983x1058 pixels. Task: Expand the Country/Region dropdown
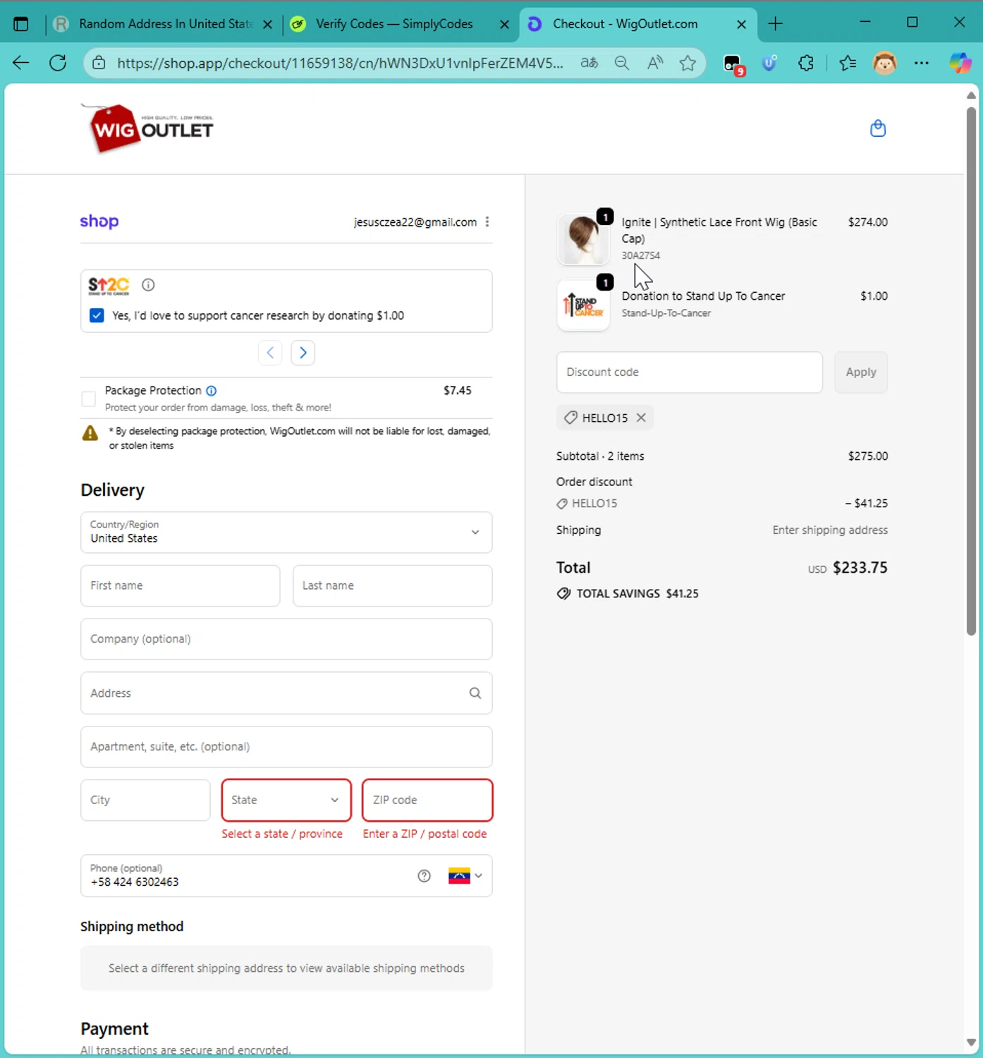coord(286,533)
